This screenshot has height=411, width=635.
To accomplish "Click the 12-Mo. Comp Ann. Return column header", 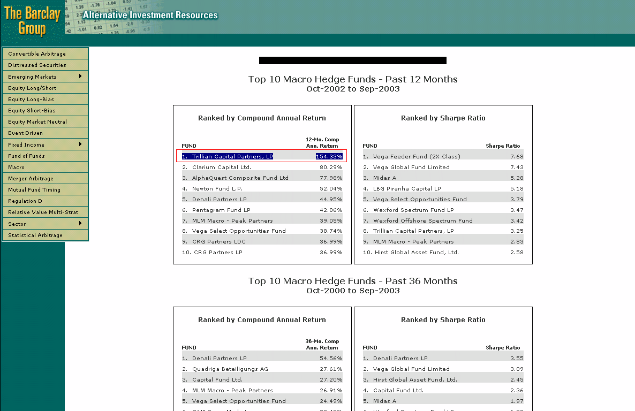I will coord(322,142).
